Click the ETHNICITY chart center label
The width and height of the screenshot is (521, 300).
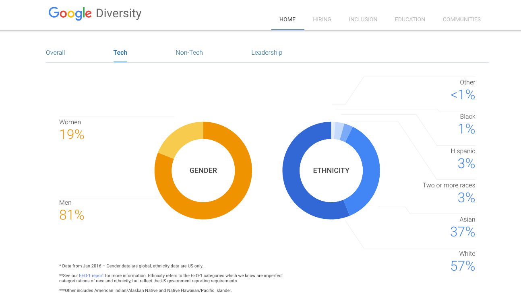point(331,171)
